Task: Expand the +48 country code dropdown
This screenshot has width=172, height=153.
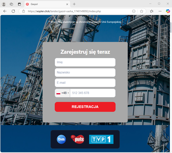Action: click(63, 93)
